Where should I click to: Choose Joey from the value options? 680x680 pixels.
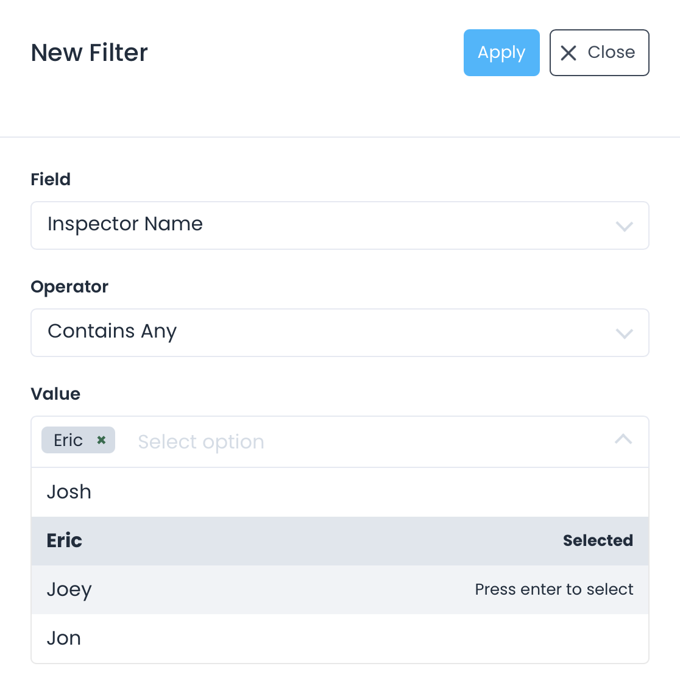tap(69, 590)
